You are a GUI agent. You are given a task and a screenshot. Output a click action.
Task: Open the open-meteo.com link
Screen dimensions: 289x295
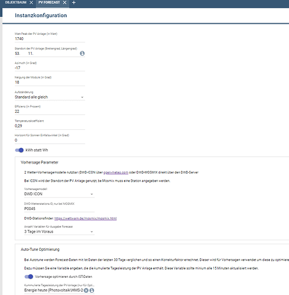[116, 172]
